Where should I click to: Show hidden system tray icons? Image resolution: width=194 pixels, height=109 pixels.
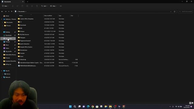[x=170, y=107]
